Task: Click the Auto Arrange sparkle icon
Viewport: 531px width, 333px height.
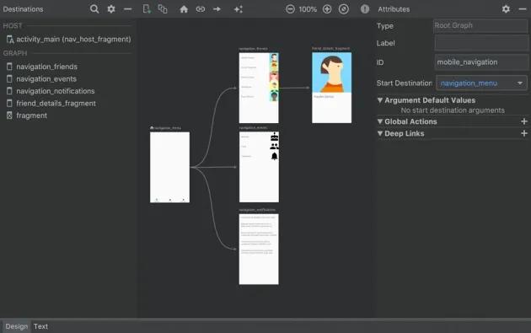Action: point(239,9)
